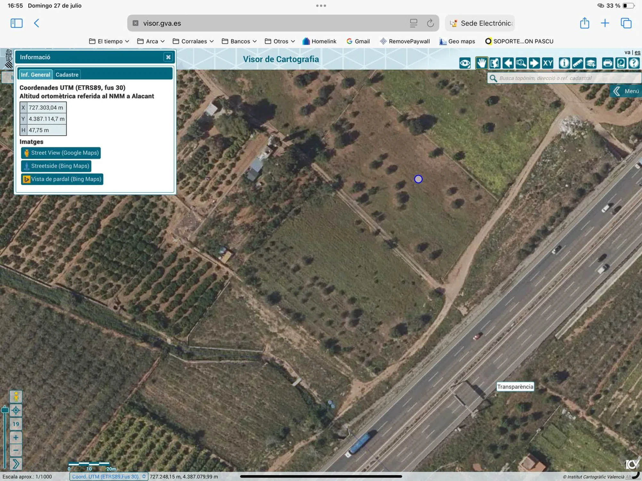The image size is (642, 481).
Task: Expand the El tiempo bookmarks folder
Action: [x=109, y=41]
